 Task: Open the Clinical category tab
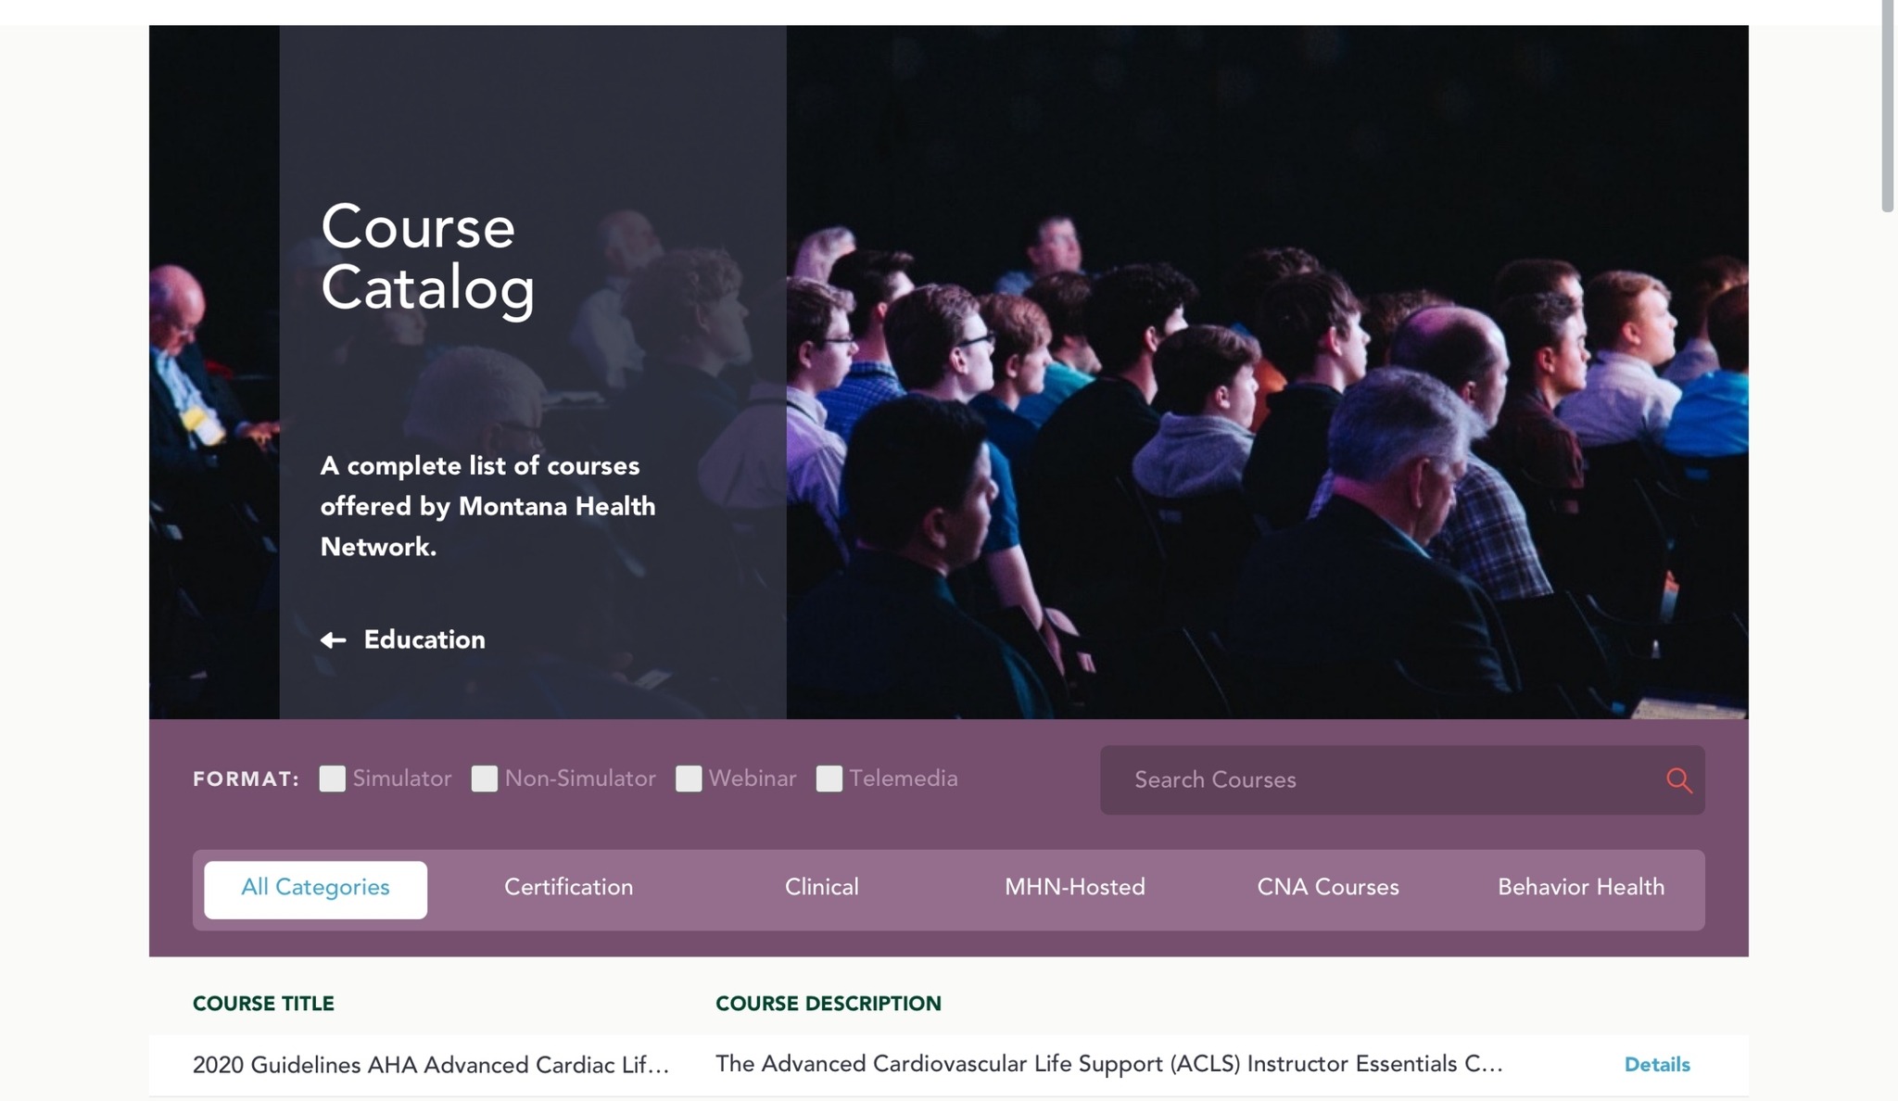pos(822,890)
